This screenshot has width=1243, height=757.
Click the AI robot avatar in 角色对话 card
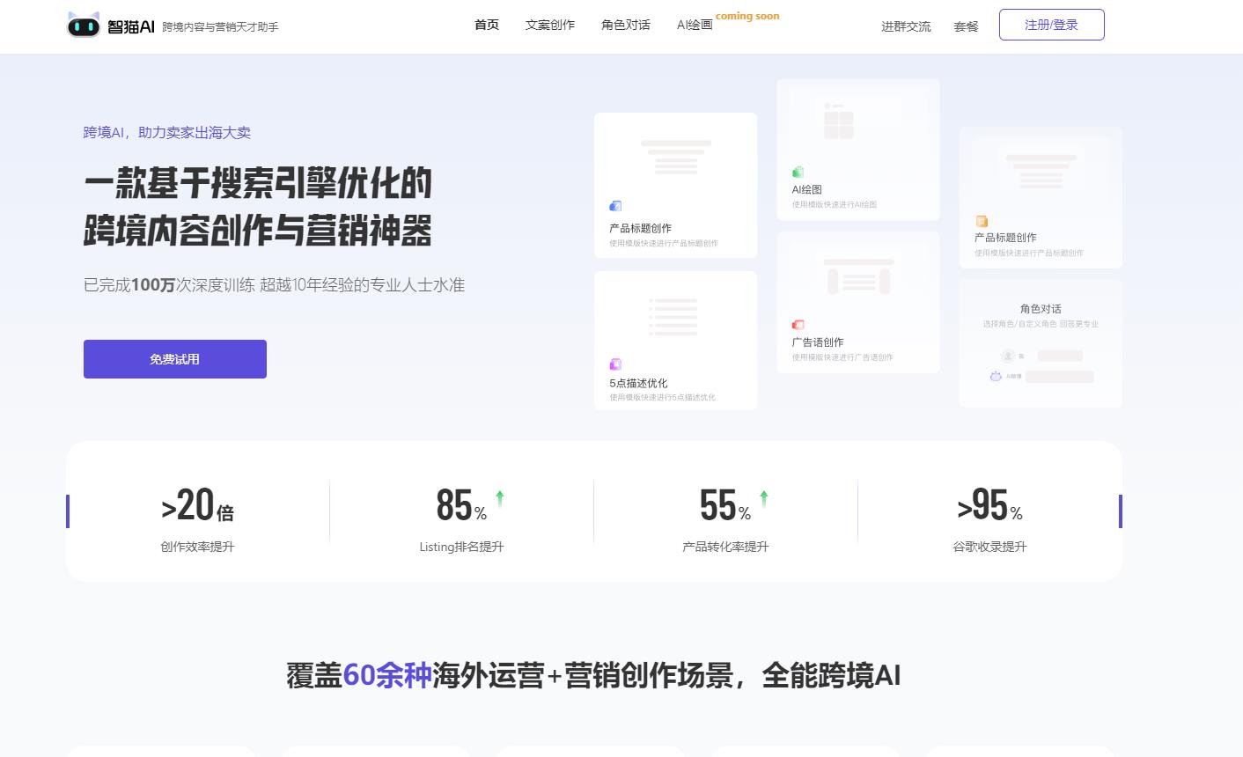pyautogui.click(x=996, y=376)
